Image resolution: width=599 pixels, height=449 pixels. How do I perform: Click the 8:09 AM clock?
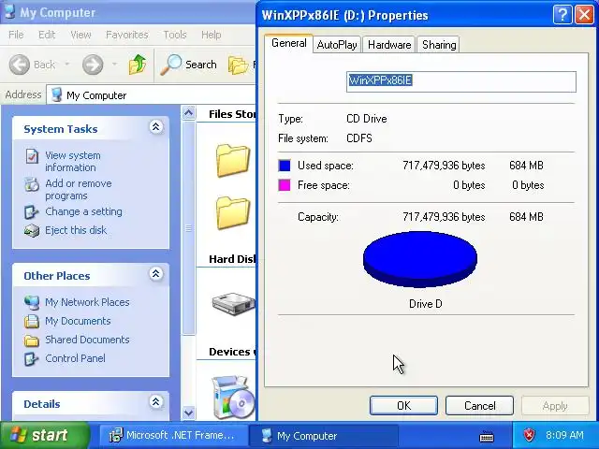564,435
